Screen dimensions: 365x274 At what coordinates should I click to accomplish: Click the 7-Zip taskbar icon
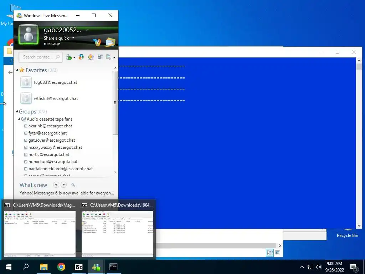click(79, 267)
